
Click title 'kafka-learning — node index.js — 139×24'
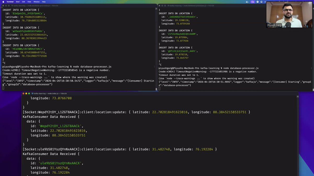coord(50,93)
